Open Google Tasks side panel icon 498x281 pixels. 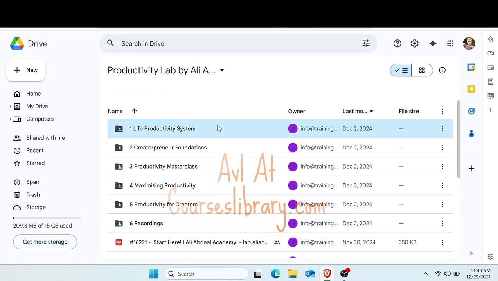point(471,111)
